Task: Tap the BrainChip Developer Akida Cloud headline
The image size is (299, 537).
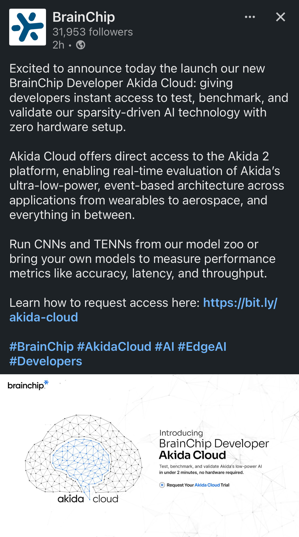Action: 214,449
